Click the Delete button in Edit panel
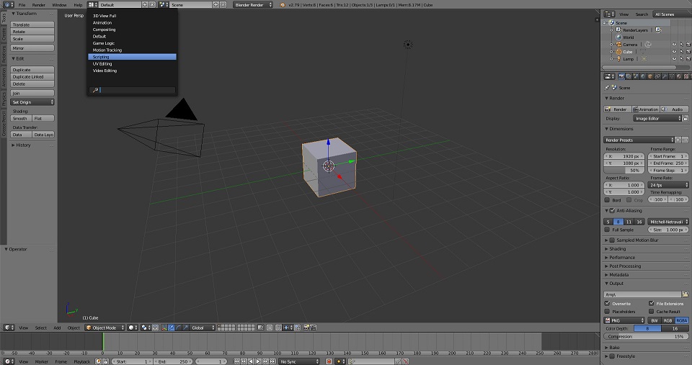 [32, 84]
